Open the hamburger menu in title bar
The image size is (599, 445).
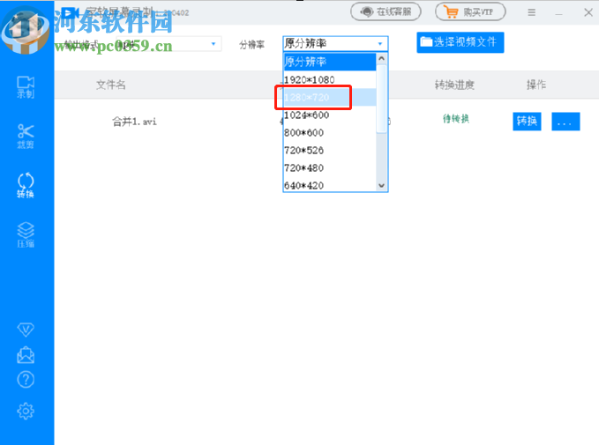(531, 12)
